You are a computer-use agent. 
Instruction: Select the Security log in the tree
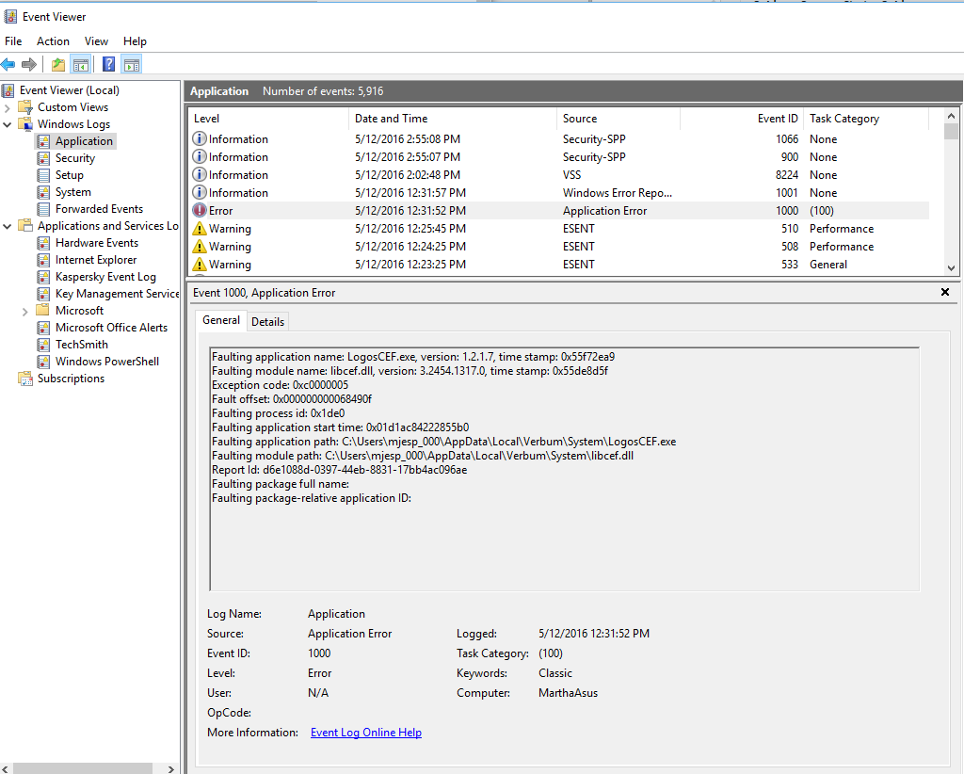74,158
